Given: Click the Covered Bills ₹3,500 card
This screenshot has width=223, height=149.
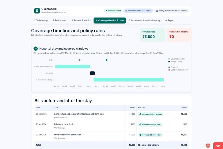Looking at the screenshot, I should 152,35.
